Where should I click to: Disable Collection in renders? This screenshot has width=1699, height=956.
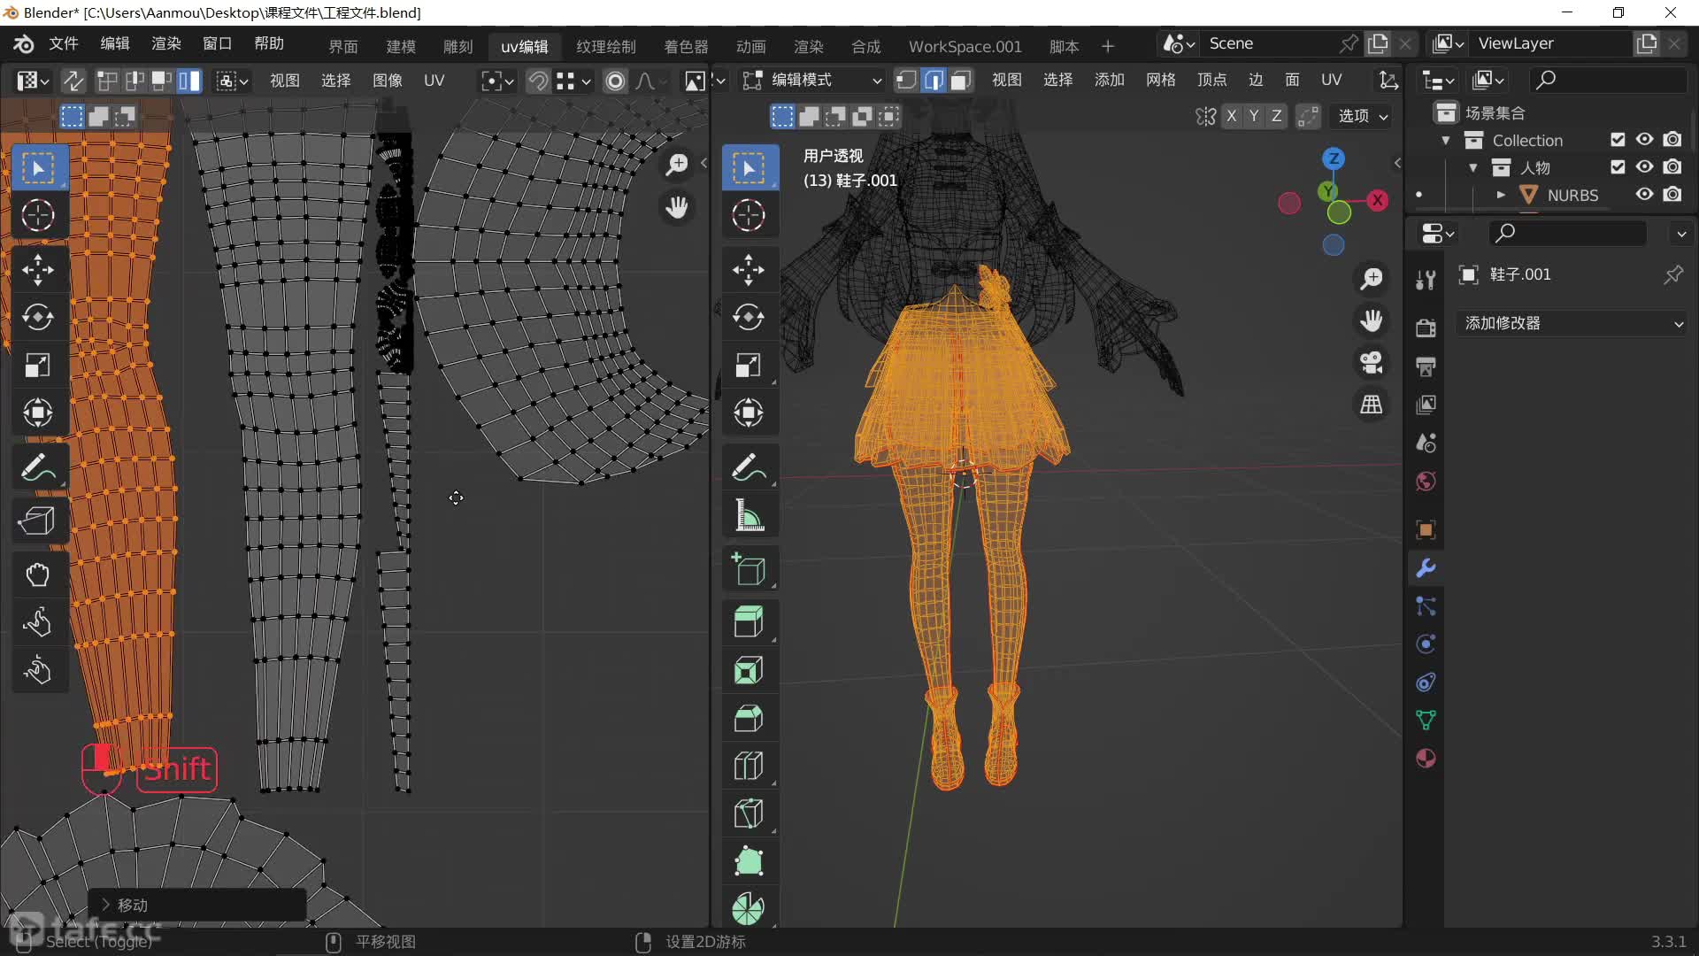pyautogui.click(x=1672, y=140)
